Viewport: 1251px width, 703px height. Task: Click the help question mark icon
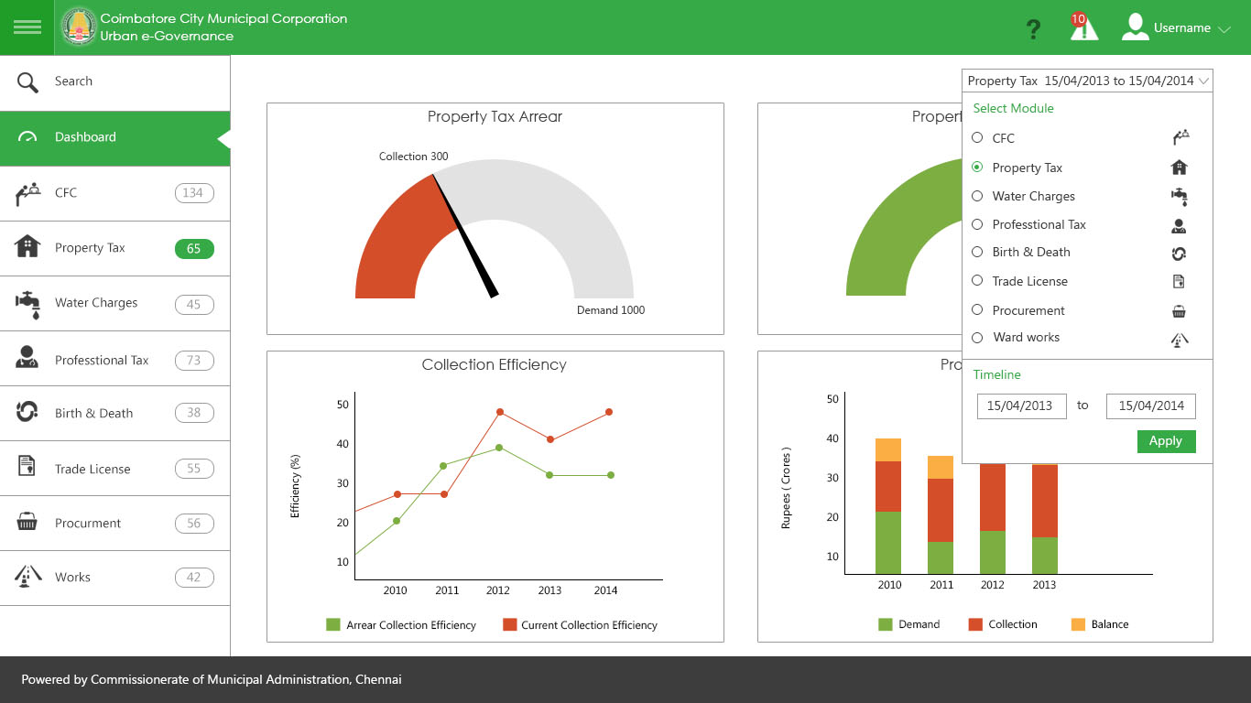(x=1033, y=29)
